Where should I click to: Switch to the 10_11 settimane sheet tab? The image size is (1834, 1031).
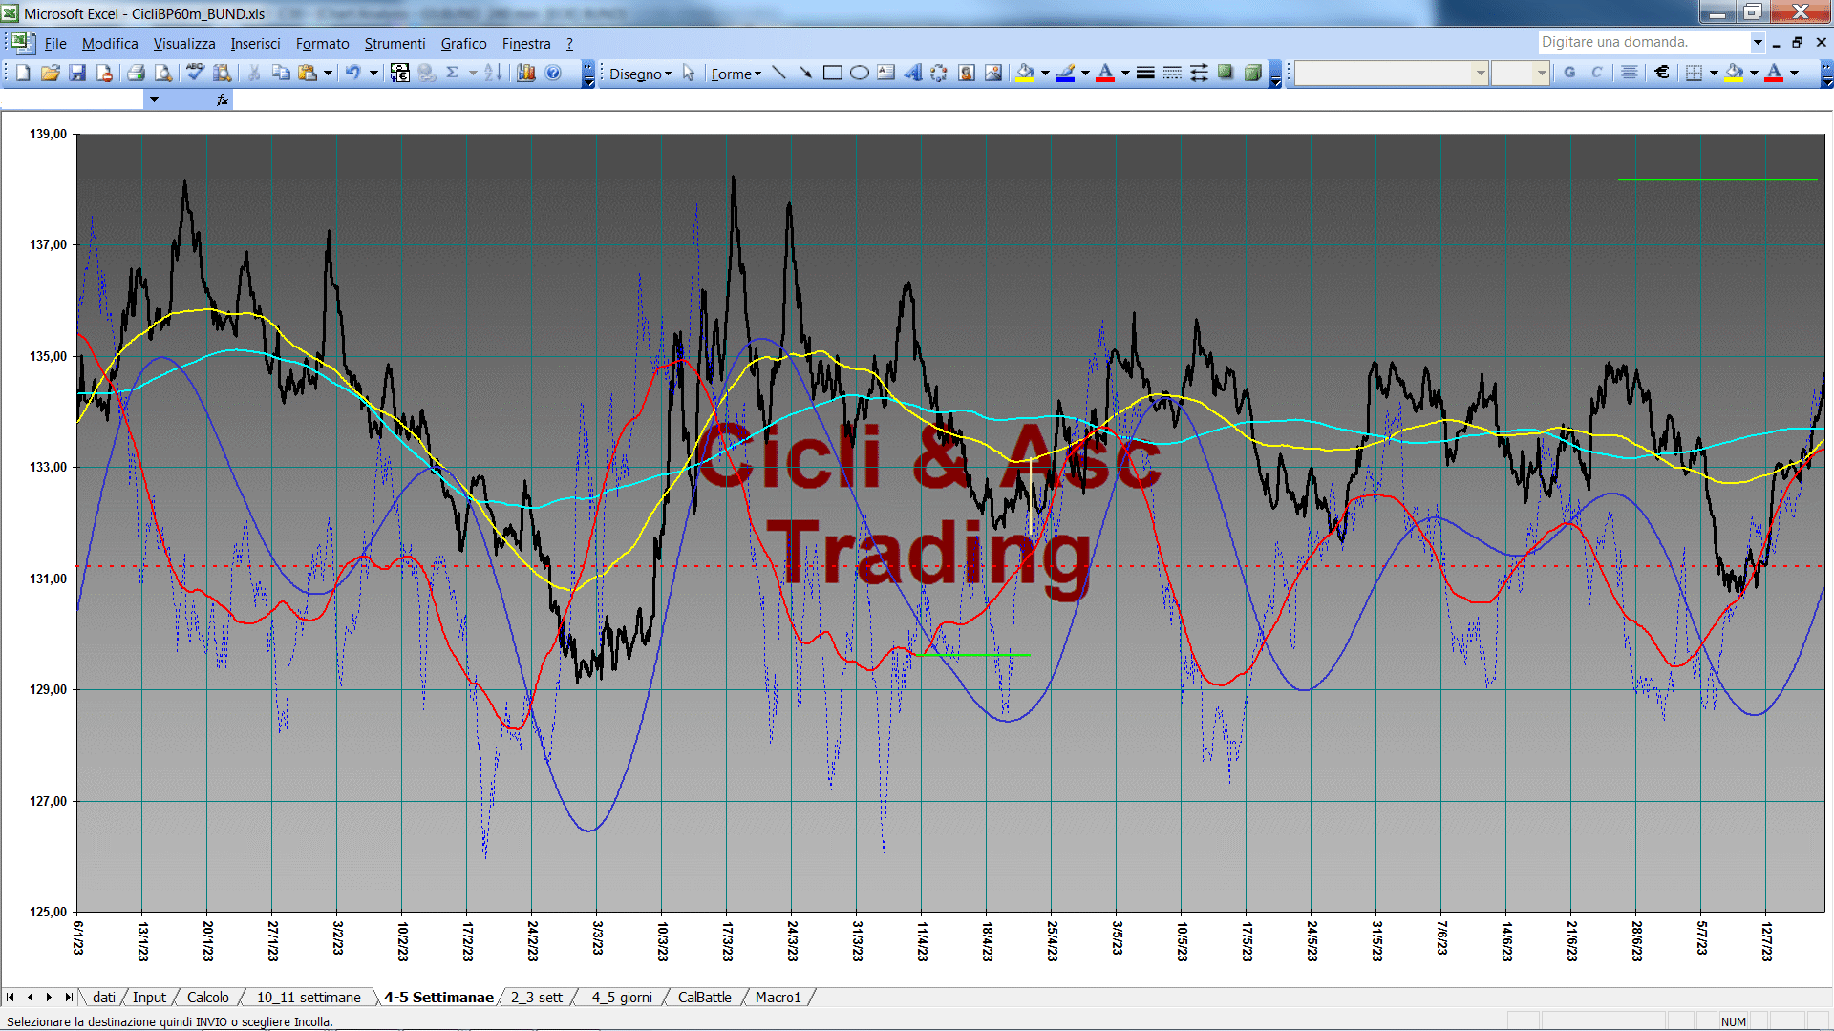pos(309,998)
